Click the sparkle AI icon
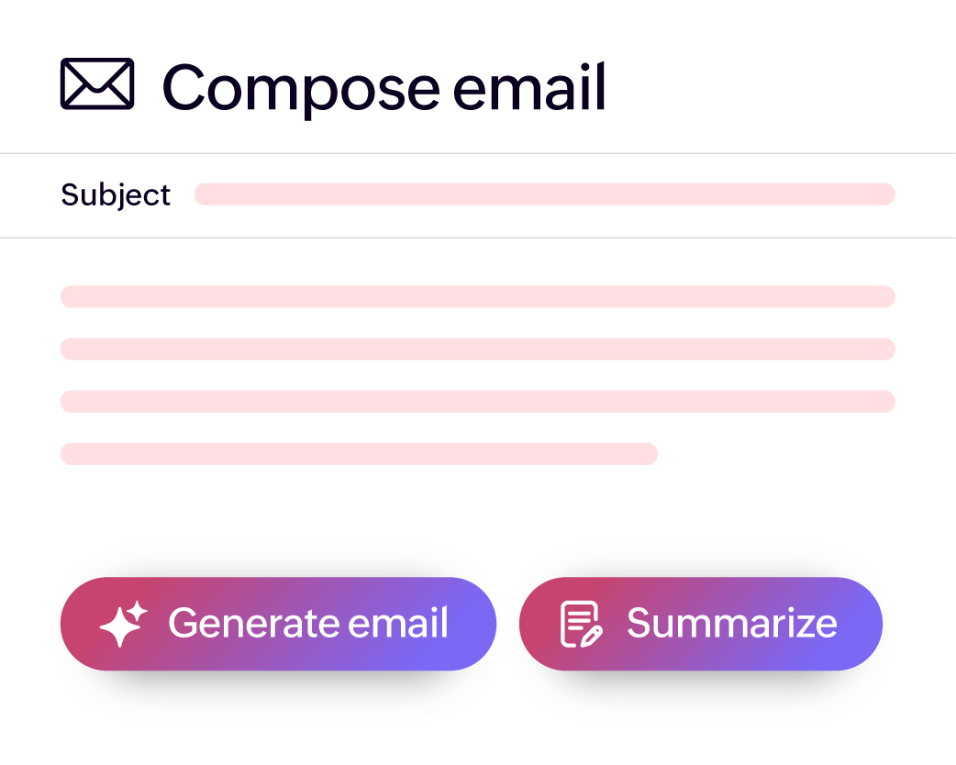 (x=123, y=624)
